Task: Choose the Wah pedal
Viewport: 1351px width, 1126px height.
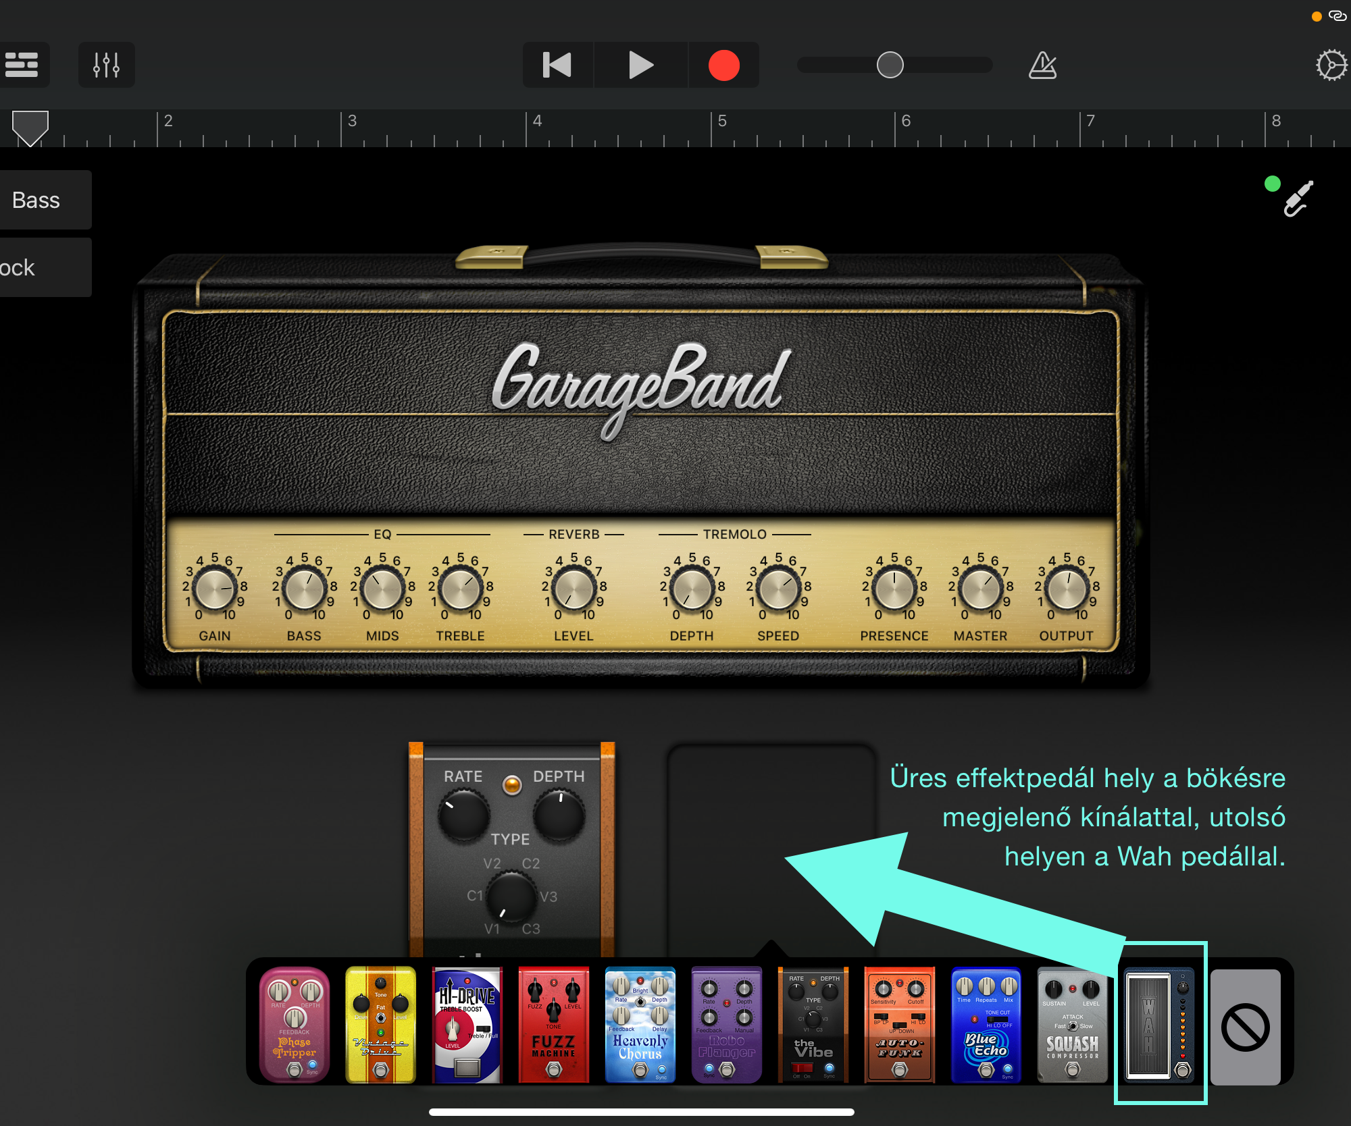Action: point(1159,1025)
